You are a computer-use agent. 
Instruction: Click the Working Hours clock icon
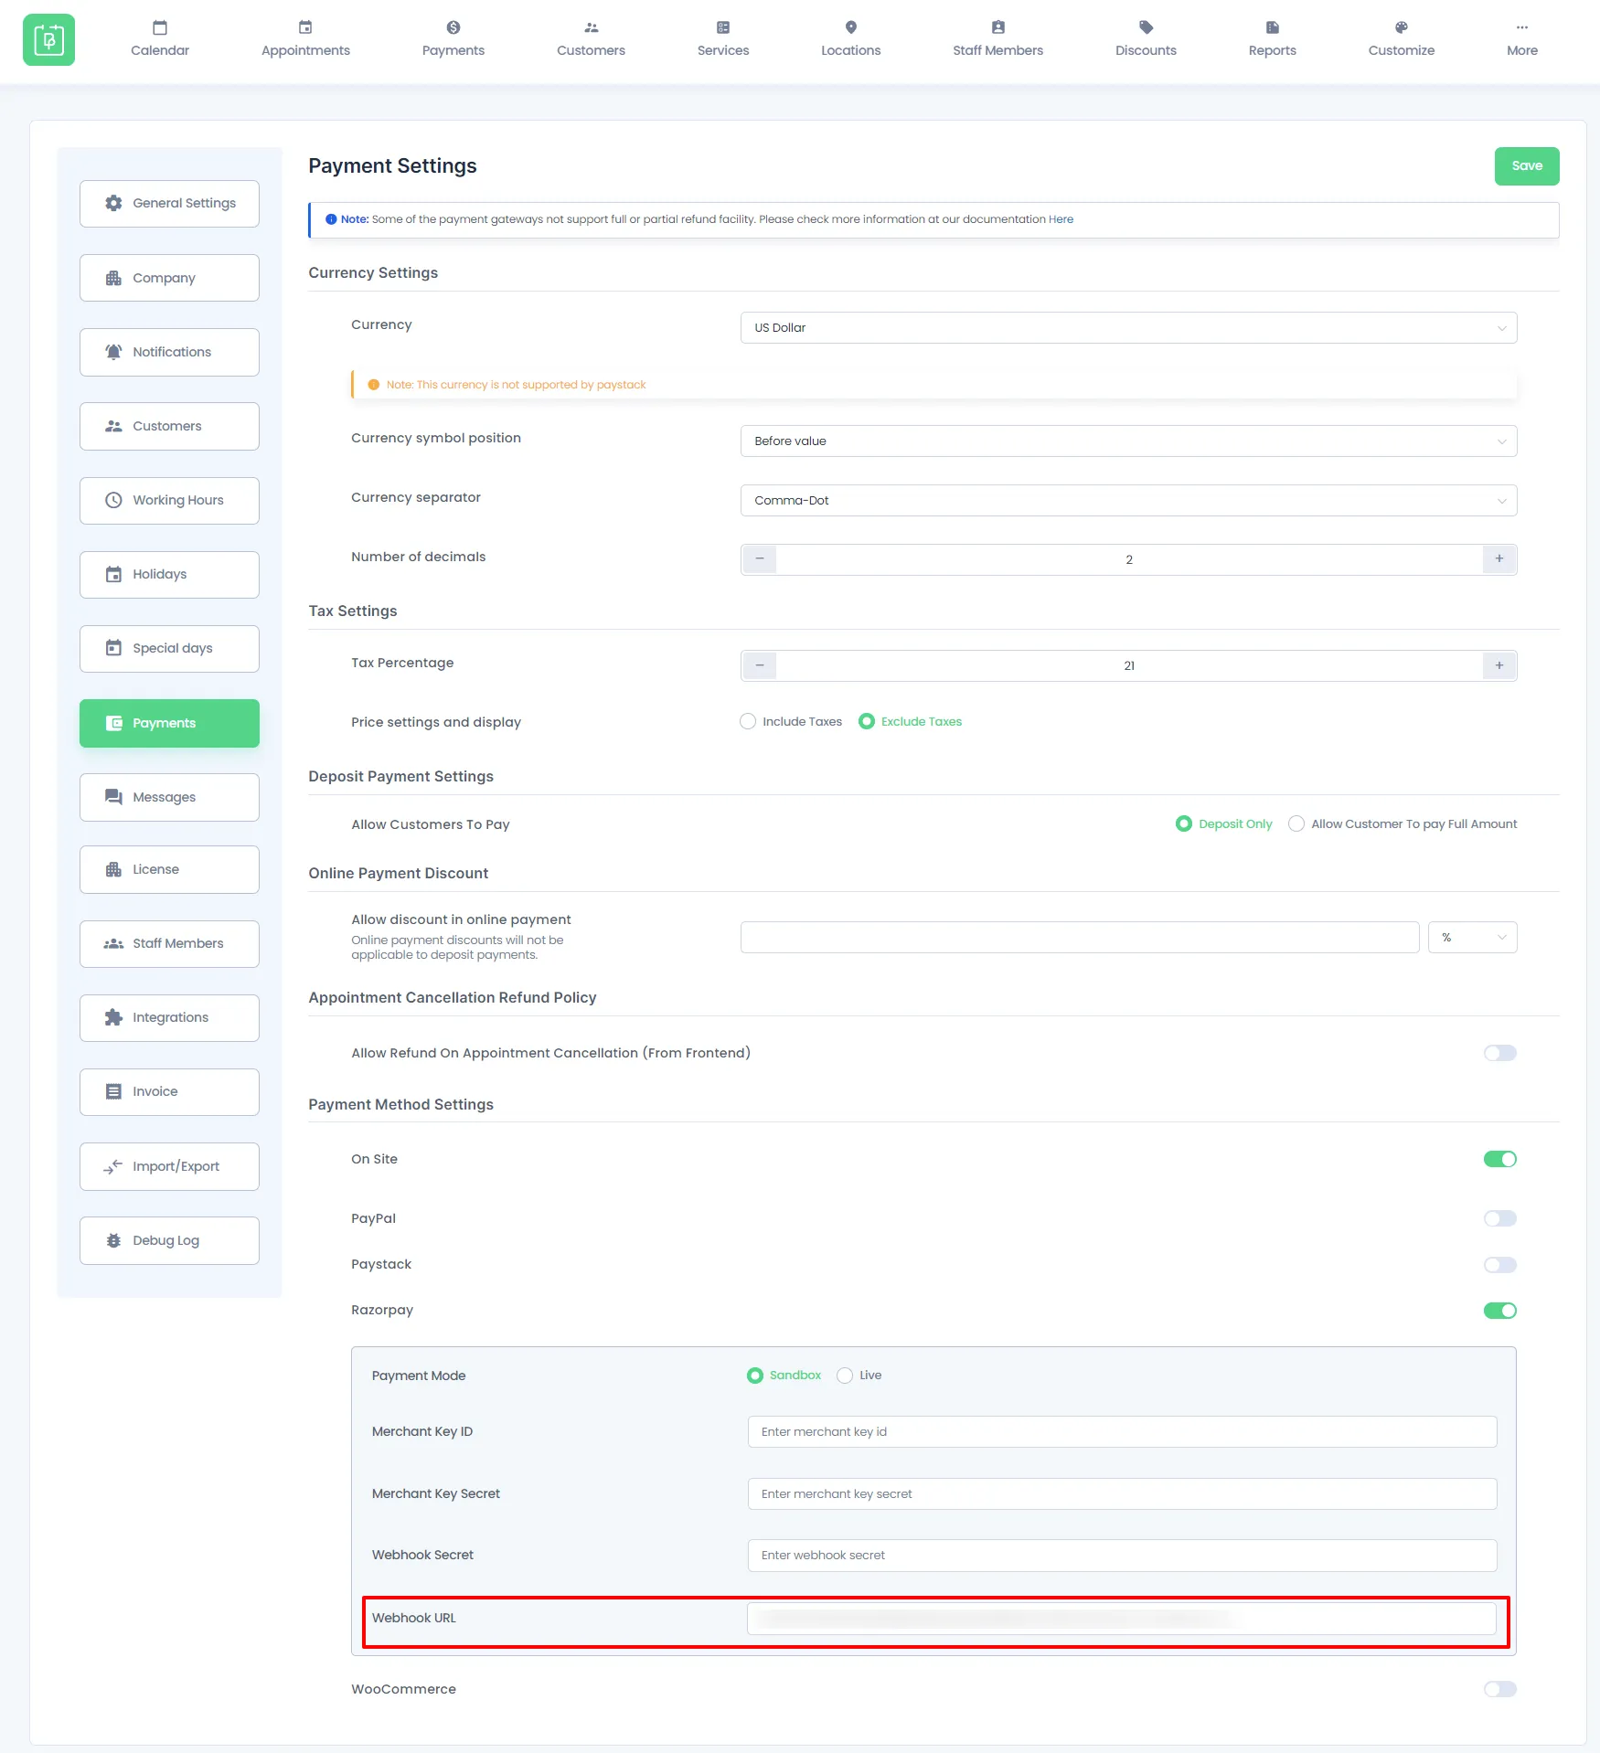tap(113, 500)
